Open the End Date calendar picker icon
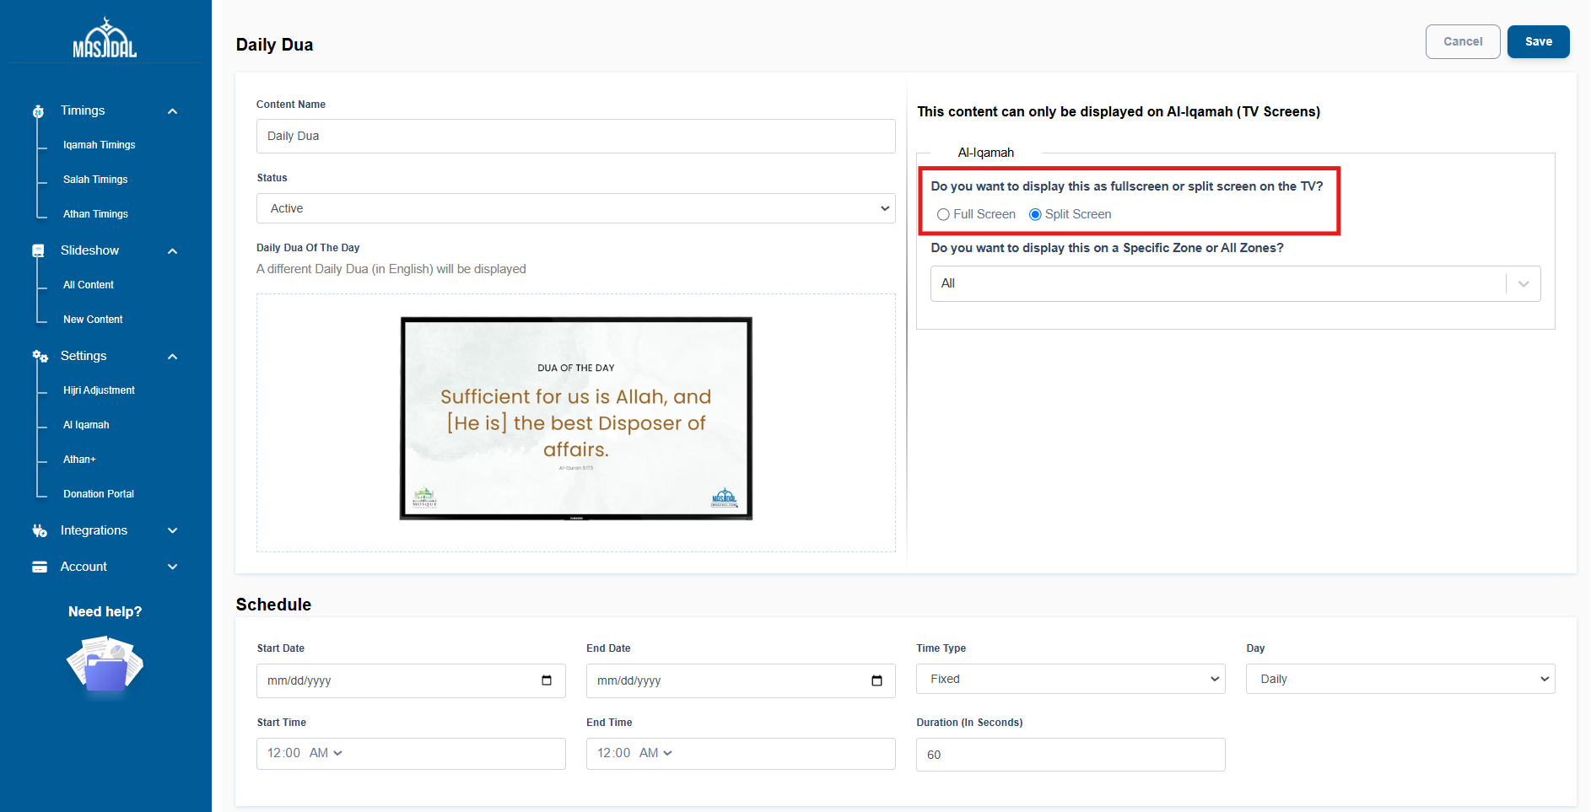This screenshot has height=812, width=1591. (x=876, y=680)
